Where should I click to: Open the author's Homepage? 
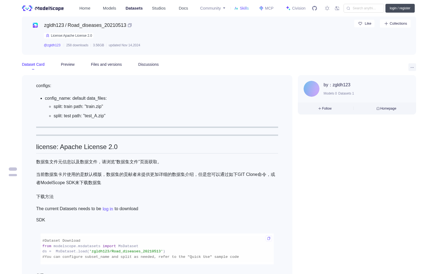[x=386, y=109]
